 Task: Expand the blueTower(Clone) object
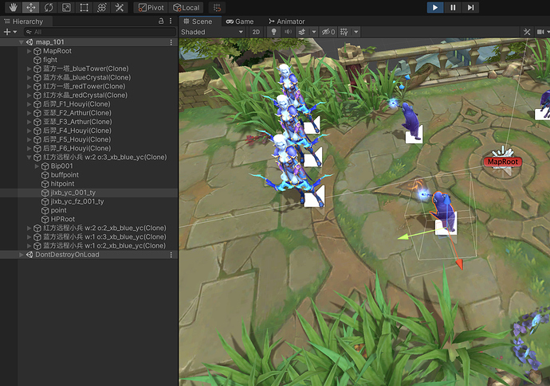pos(29,68)
